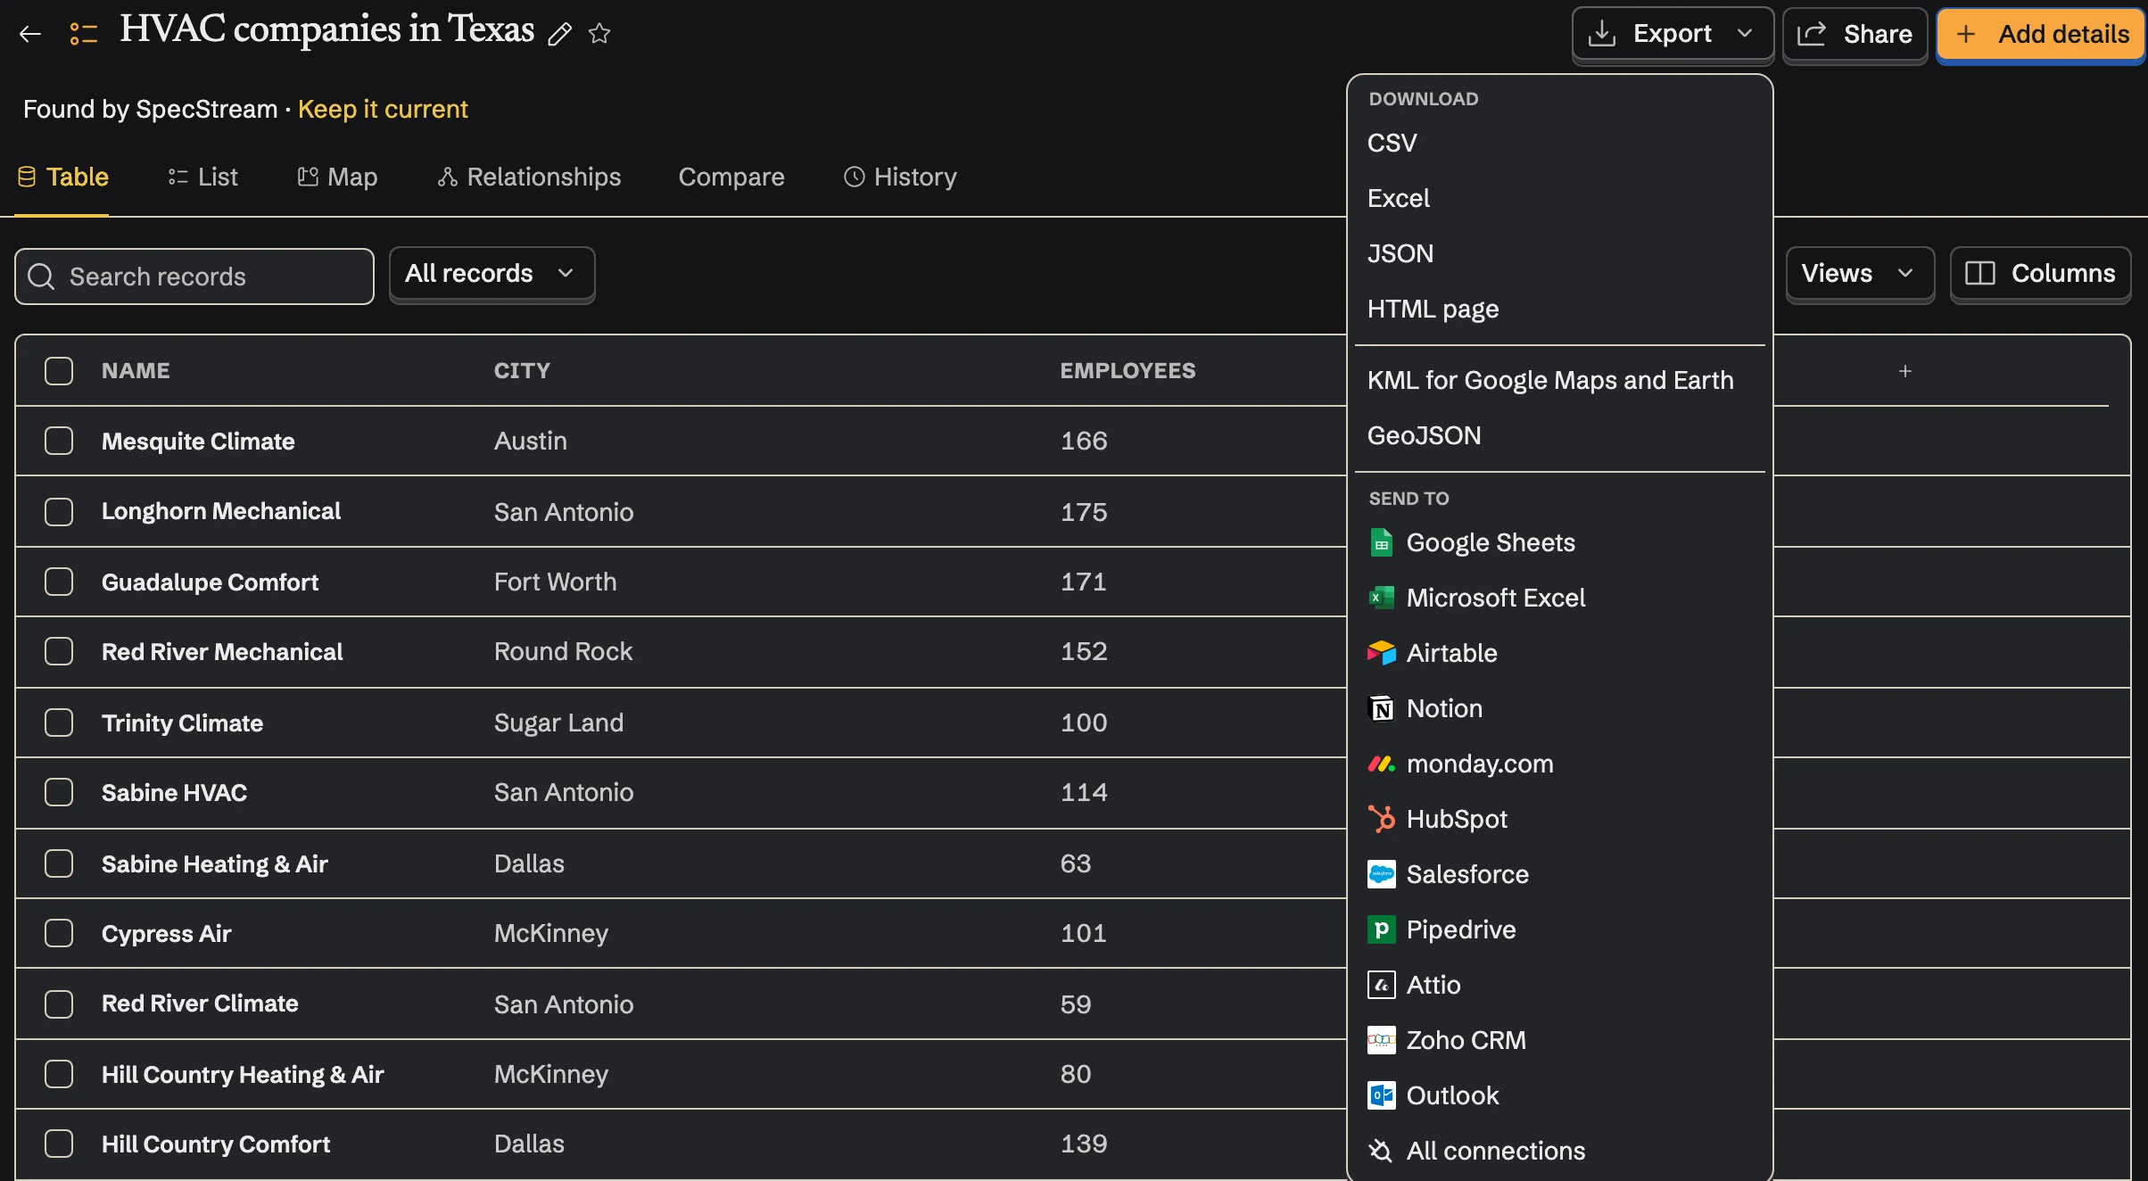
Task: Switch to the List tab
Action: [203, 177]
